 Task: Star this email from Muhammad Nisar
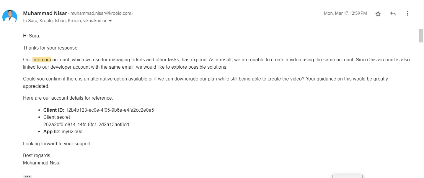(378, 14)
